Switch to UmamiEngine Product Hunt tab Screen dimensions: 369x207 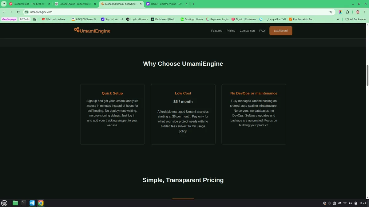coord(75,4)
